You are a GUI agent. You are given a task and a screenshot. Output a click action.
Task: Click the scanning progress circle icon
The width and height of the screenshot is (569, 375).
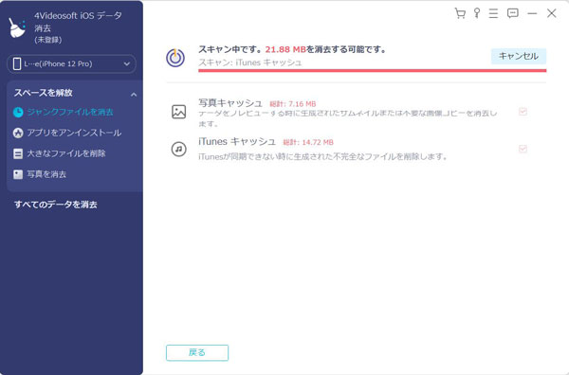pos(175,58)
